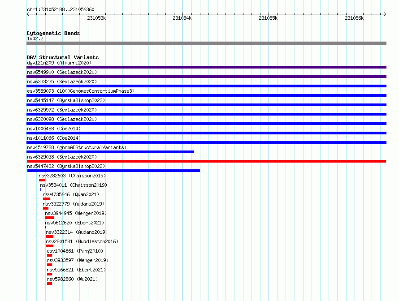The image size is (399, 301).
Task: Click the 231056k ruler label
Action: (354, 18)
